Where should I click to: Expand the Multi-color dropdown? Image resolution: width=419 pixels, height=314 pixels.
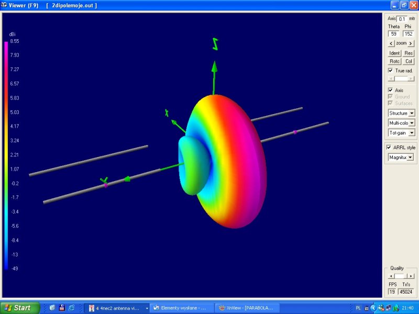tap(401, 123)
